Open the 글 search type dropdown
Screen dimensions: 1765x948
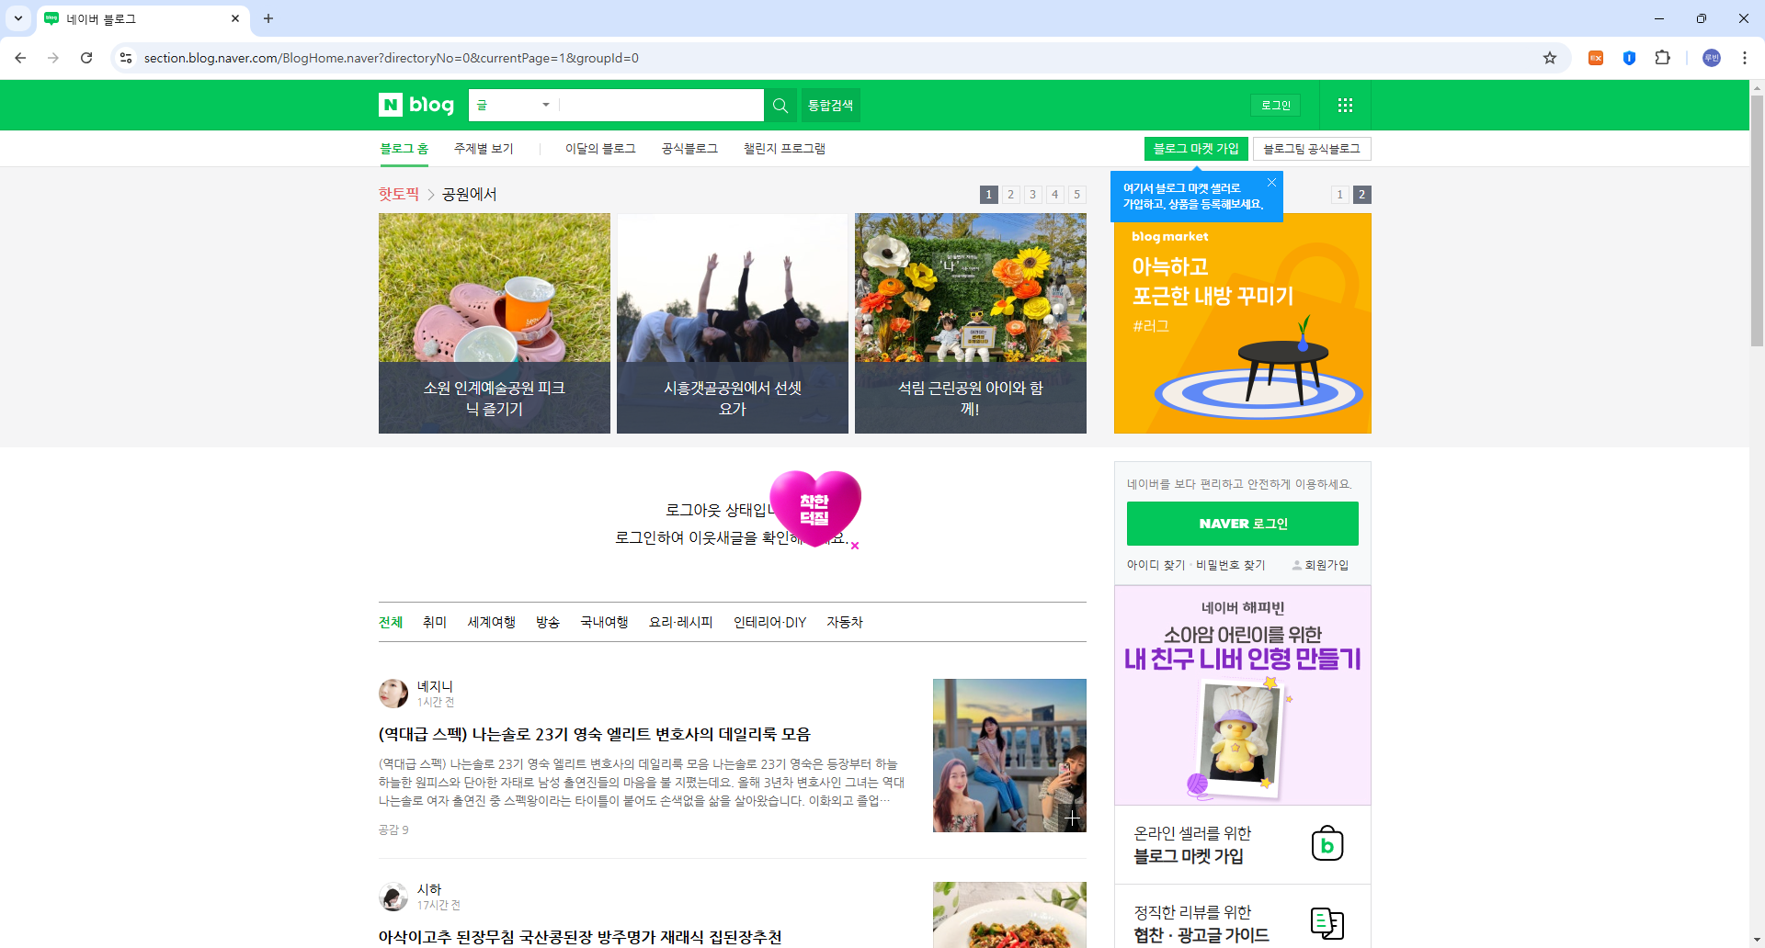point(514,106)
